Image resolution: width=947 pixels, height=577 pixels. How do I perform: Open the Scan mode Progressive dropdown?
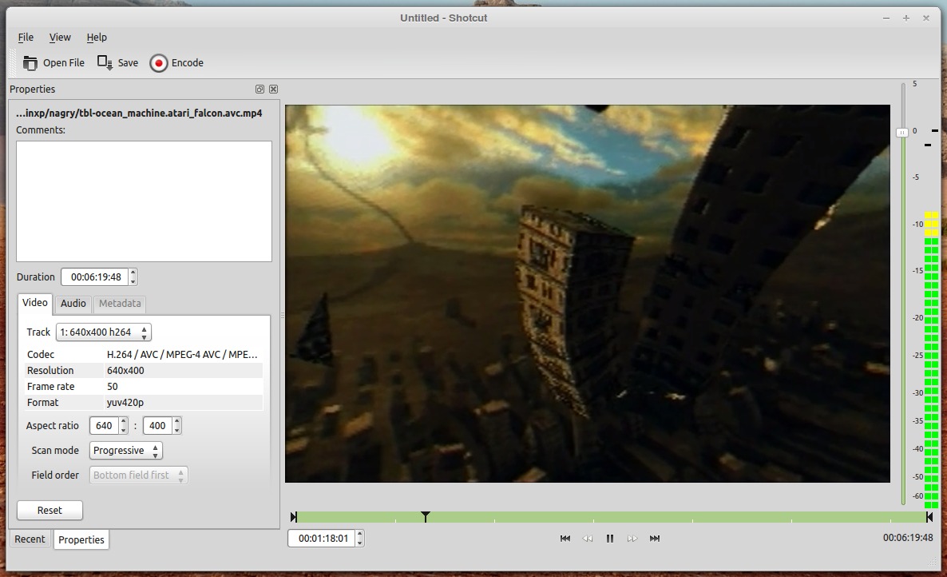pos(125,451)
